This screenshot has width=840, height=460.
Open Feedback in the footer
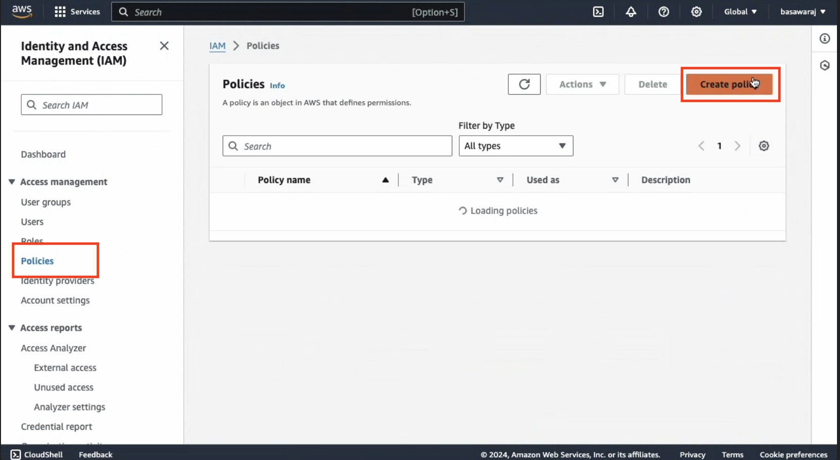click(x=95, y=454)
